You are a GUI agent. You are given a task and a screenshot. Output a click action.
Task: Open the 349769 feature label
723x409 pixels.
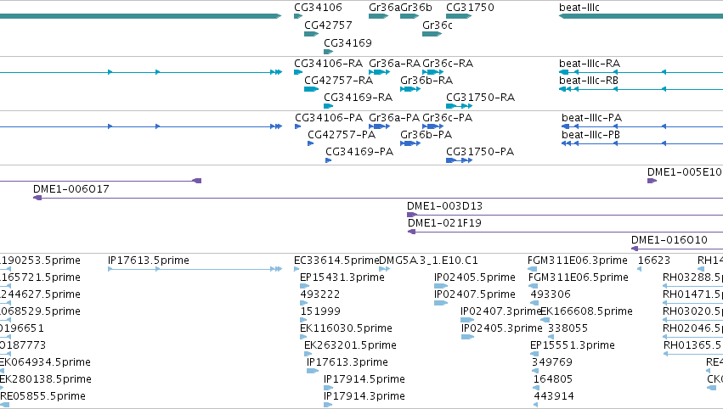[551, 362]
